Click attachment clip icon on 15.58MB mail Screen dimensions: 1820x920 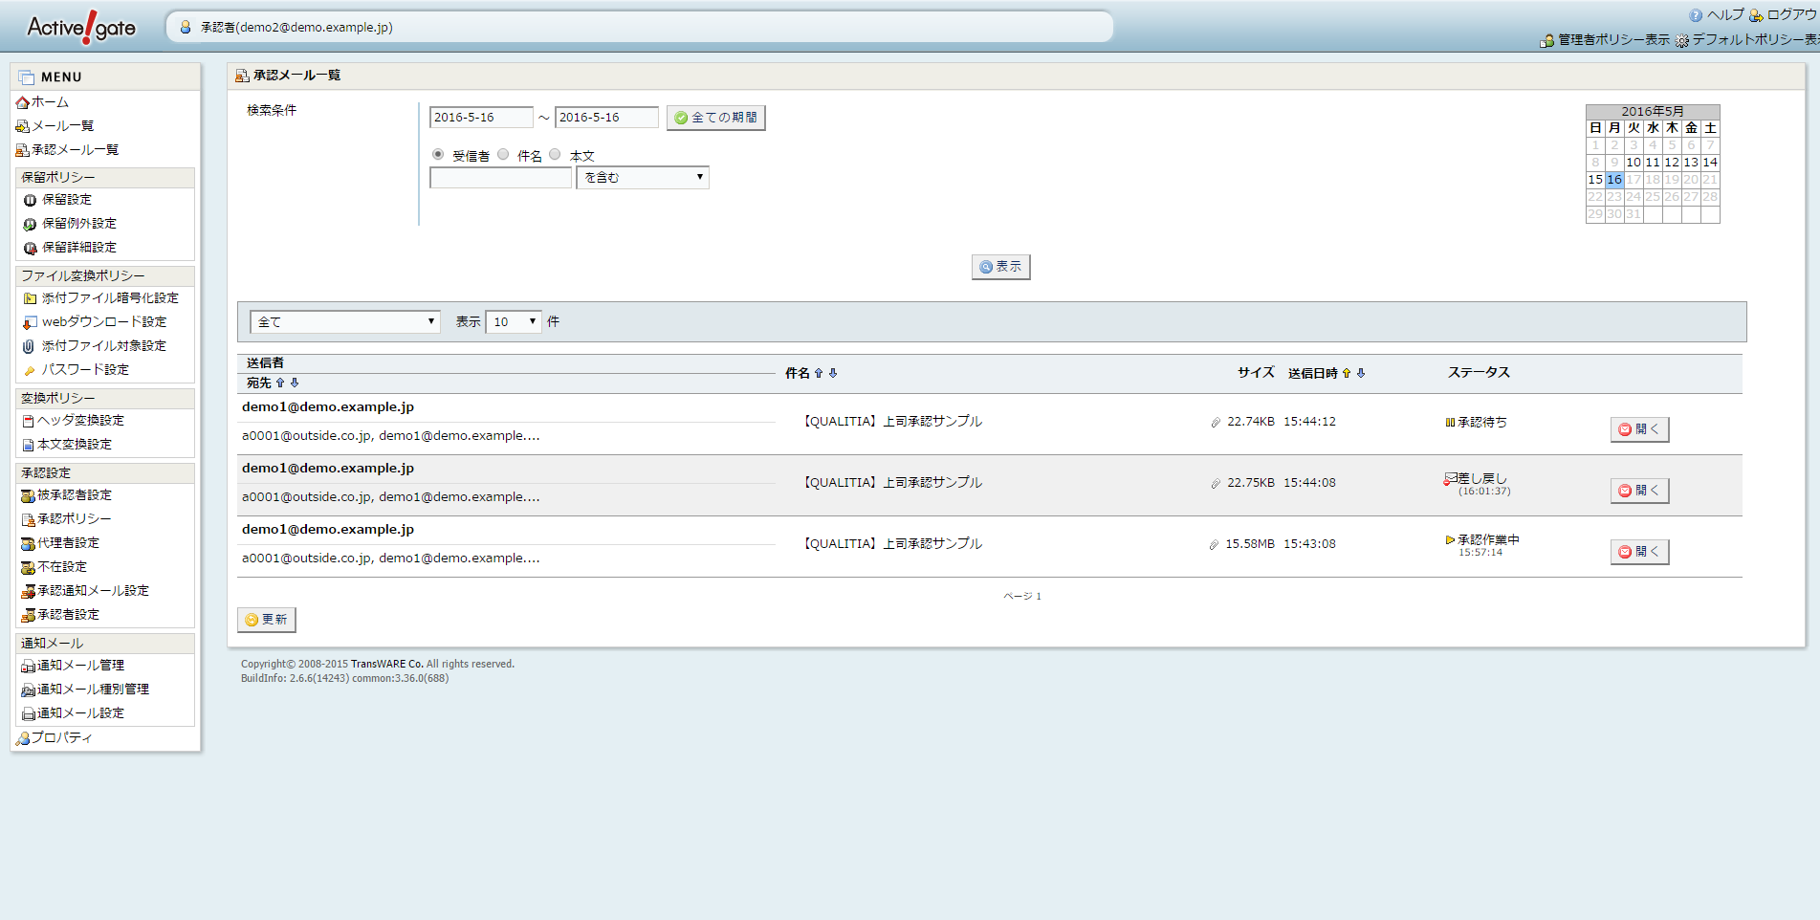point(1214,545)
